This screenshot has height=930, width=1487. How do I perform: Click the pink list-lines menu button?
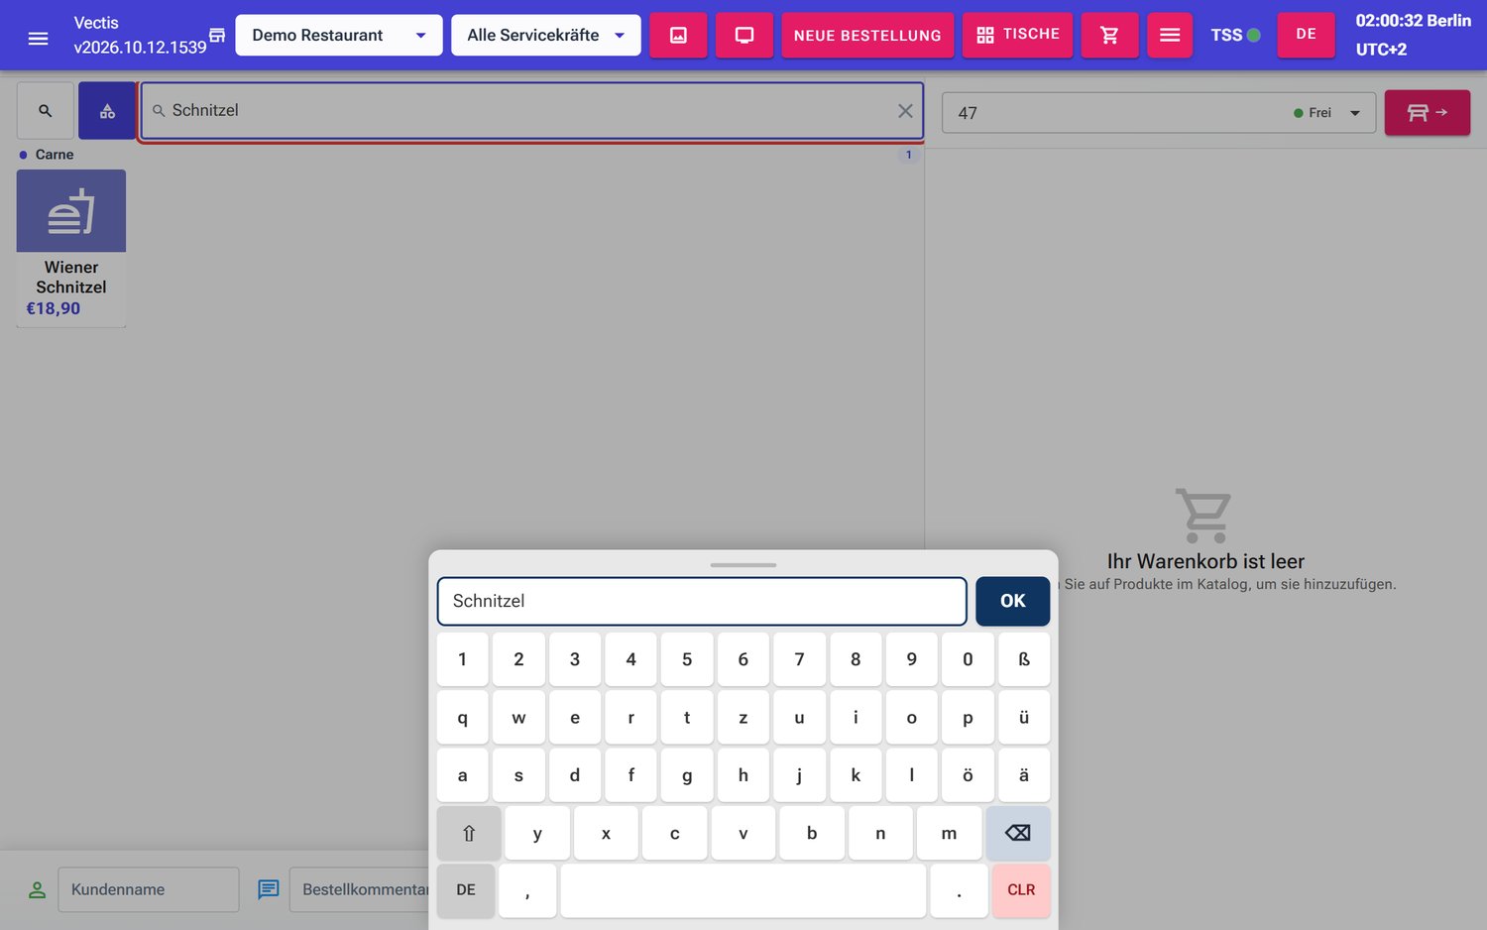pyautogui.click(x=1170, y=35)
